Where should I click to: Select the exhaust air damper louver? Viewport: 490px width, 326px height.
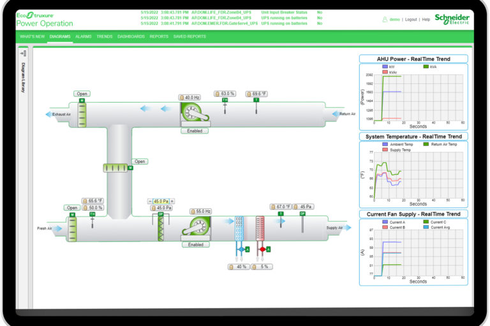[82, 115]
